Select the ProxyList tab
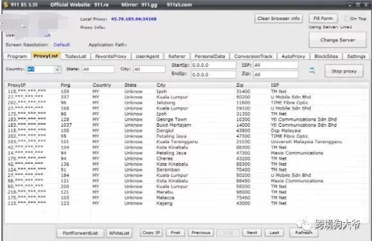 pyautogui.click(x=46, y=56)
